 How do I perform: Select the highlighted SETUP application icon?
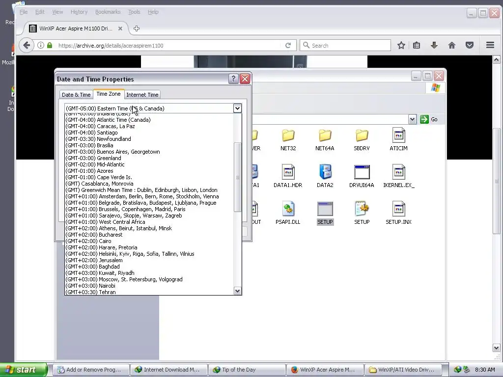tap(325, 213)
